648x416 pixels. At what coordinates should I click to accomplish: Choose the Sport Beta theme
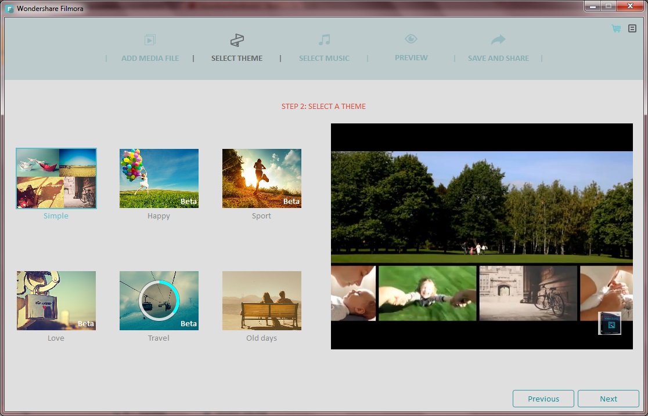click(x=261, y=178)
